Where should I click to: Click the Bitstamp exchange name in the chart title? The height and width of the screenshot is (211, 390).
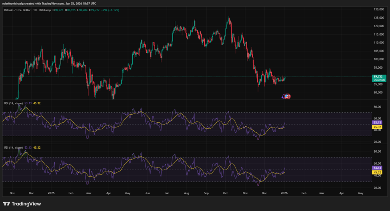click(51, 9)
